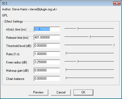Screen dimensions: 122x99
Task: Click the Makeup gain (dB) label
Action: point(17,71)
